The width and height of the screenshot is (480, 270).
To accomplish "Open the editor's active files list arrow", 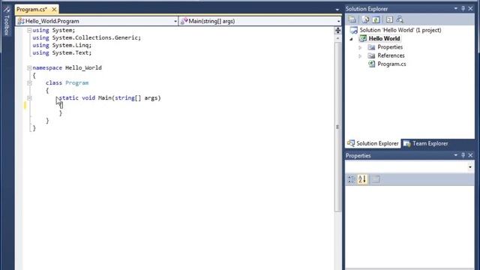I will point(337,10).
